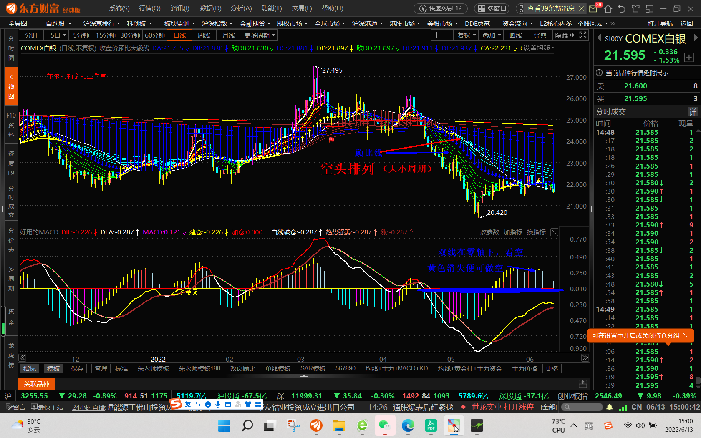Open Microsoft Edge from the taskbar
This screenshot has height=438, width=701.
coord(408,426)
